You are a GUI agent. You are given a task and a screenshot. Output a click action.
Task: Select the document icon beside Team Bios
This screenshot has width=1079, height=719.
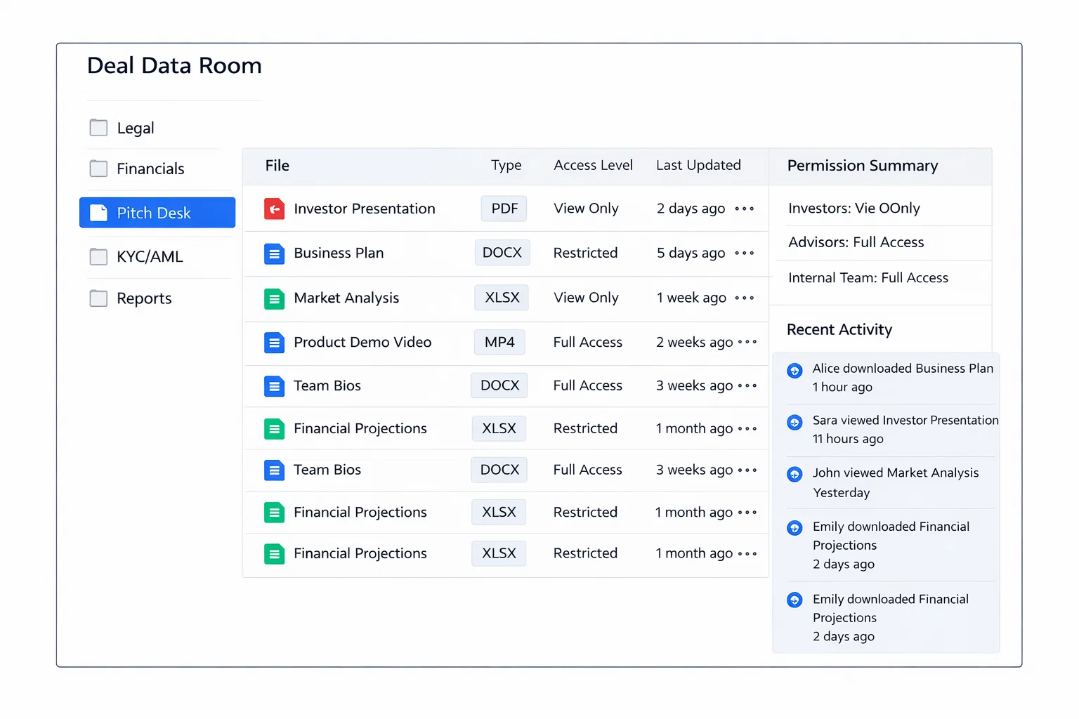click(x=274, y=385)
